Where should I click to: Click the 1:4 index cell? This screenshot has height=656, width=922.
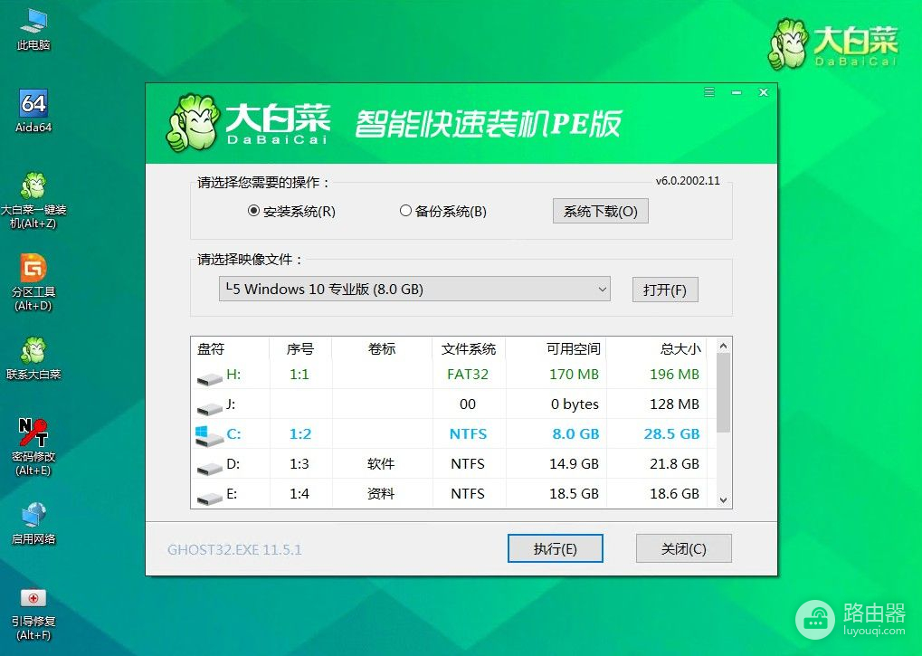(299, 494)
